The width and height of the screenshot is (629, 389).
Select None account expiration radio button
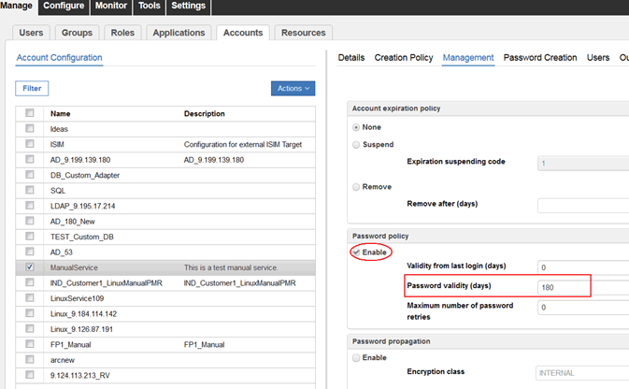click(356, 127)
